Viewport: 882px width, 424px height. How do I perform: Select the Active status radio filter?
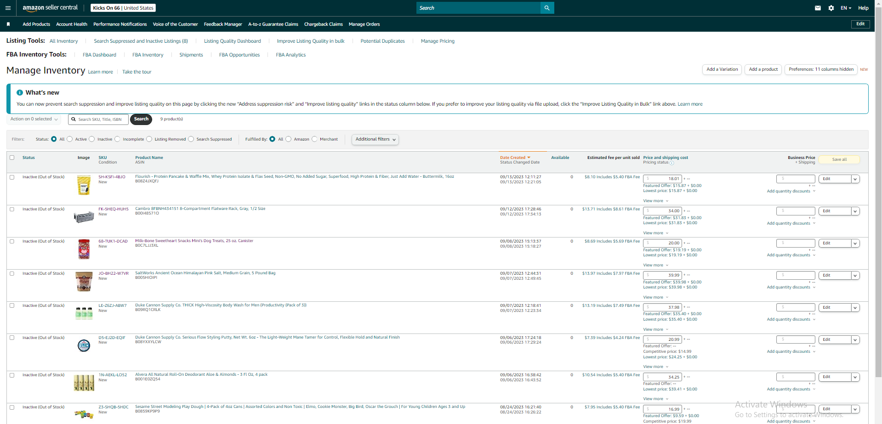pyautogui.click(x=70, y=139)
